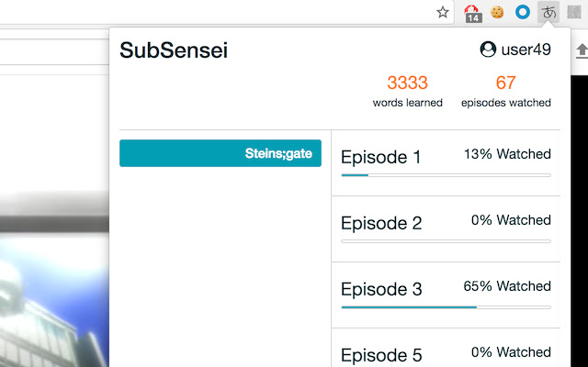Click the upload arrow icon at right edge
Viewport: 588px width, 367px height.
tap(581, 51)
